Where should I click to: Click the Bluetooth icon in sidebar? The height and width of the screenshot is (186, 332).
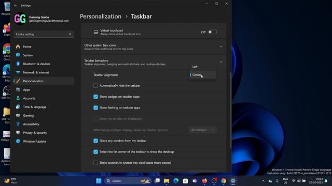coord(18,64)
